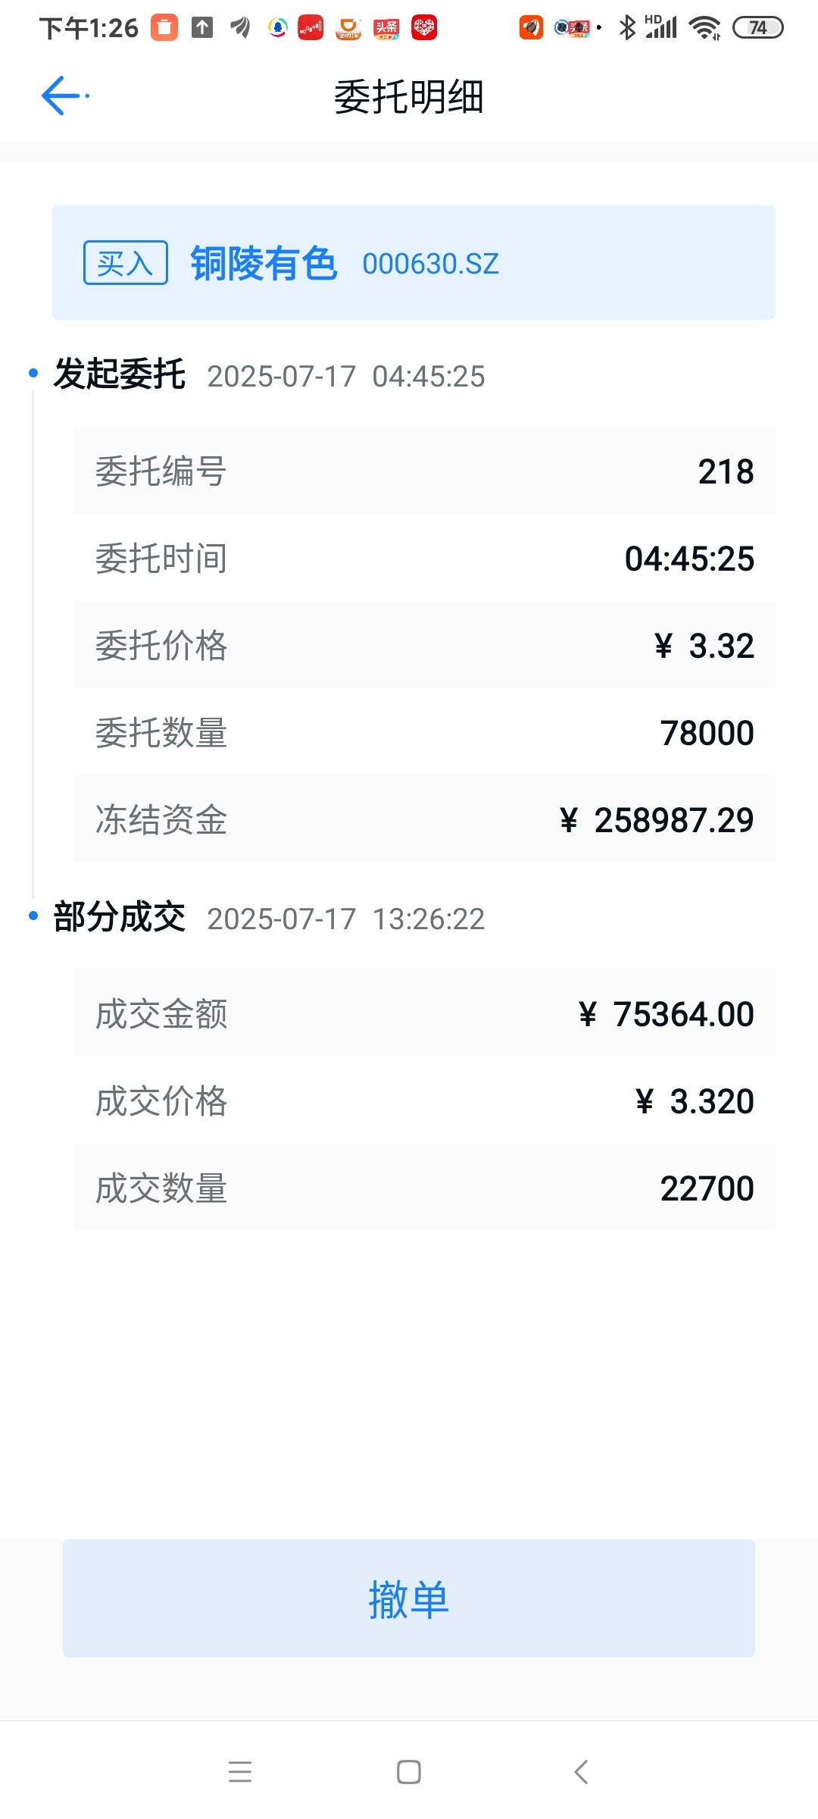Select the 成交金额 ¥75364.00 row

click(424, 1013)
